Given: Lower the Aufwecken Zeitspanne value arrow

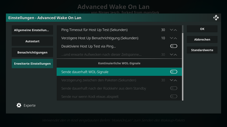Looking at the screenshot, I should click(x=171, y=54).
